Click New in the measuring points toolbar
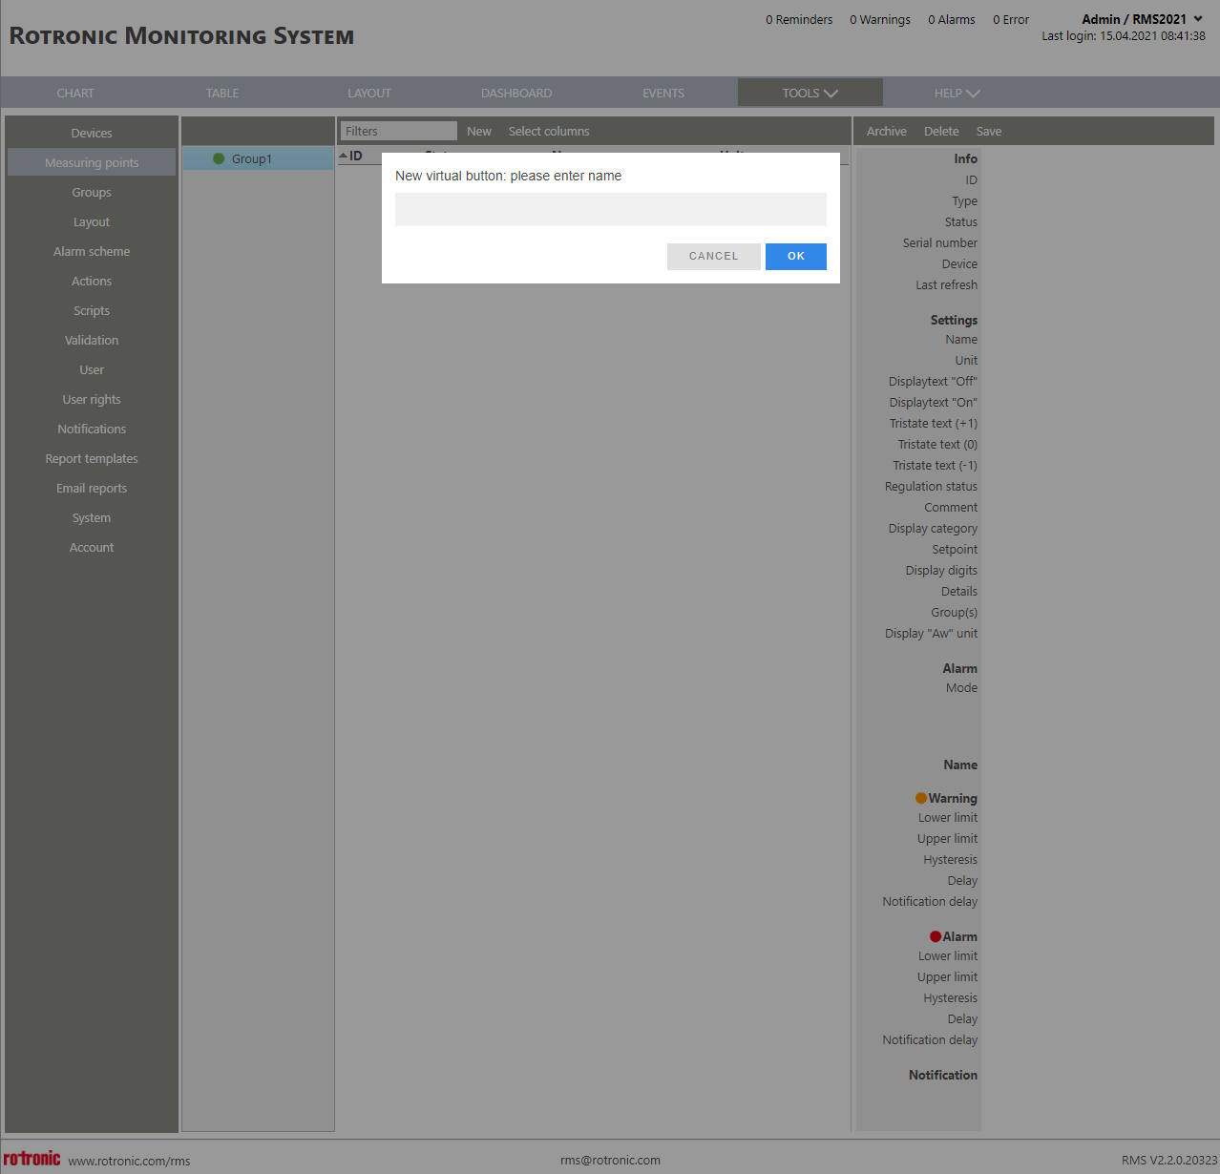 click(x=479, y=131)
